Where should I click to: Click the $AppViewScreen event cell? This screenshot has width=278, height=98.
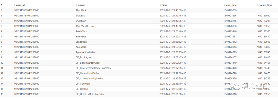[85, 26]
